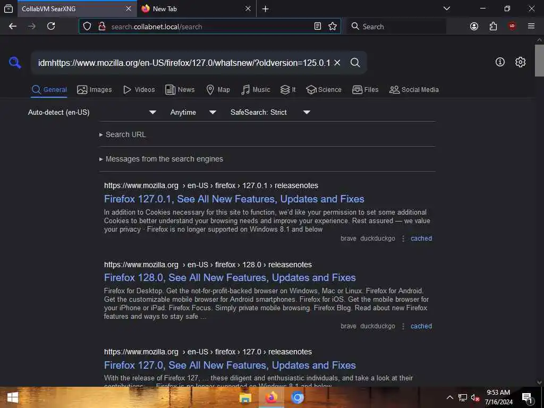Click the Firefox Search box

click(x=396, y=27)
